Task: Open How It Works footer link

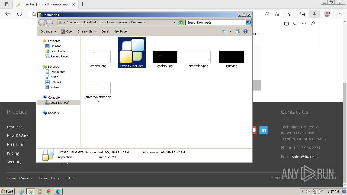Action: pyautogui.click(x=18, y=136)
